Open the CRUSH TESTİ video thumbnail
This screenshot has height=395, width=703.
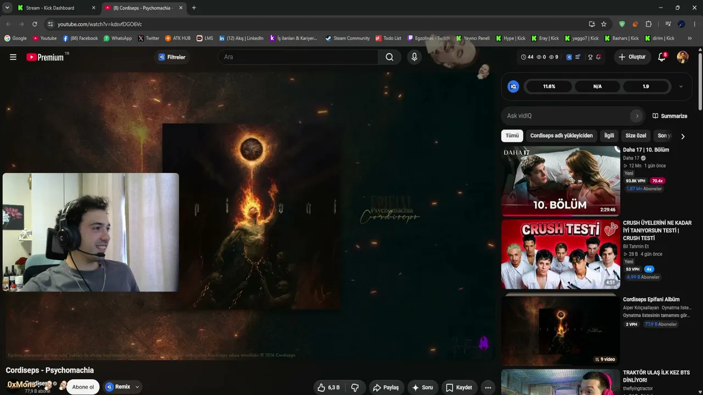pos(561,254)
